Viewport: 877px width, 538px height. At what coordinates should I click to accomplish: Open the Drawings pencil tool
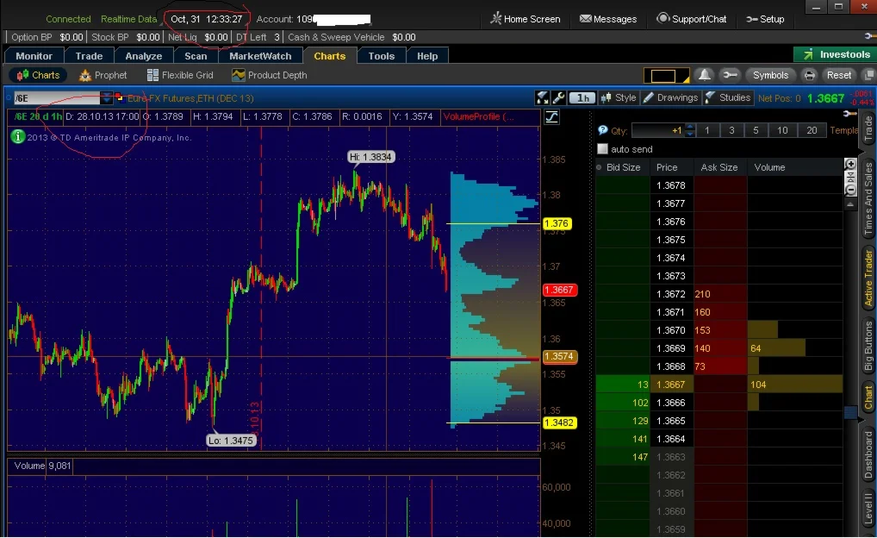pyautogui.click(x=670, y=97)
